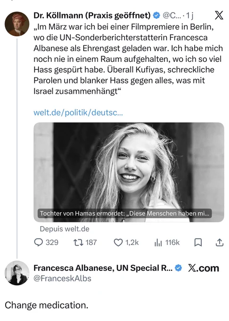This screenshot has height=321, width=229.
Task: Open the @FranceskAlbs handle
Action: (62, 279)
